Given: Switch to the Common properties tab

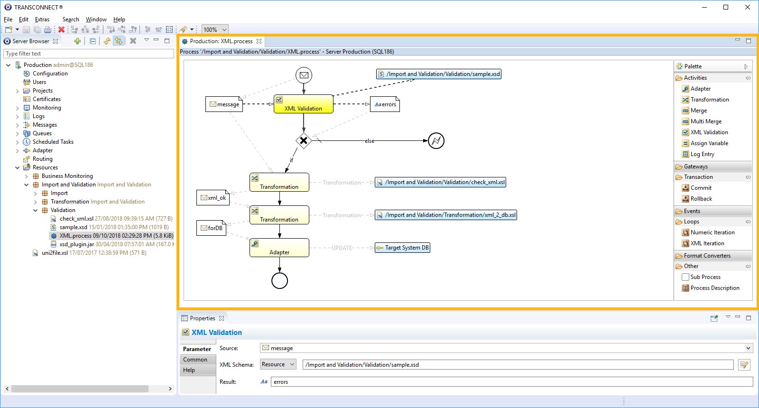Looking at the screenshot, I should [197, 360].
